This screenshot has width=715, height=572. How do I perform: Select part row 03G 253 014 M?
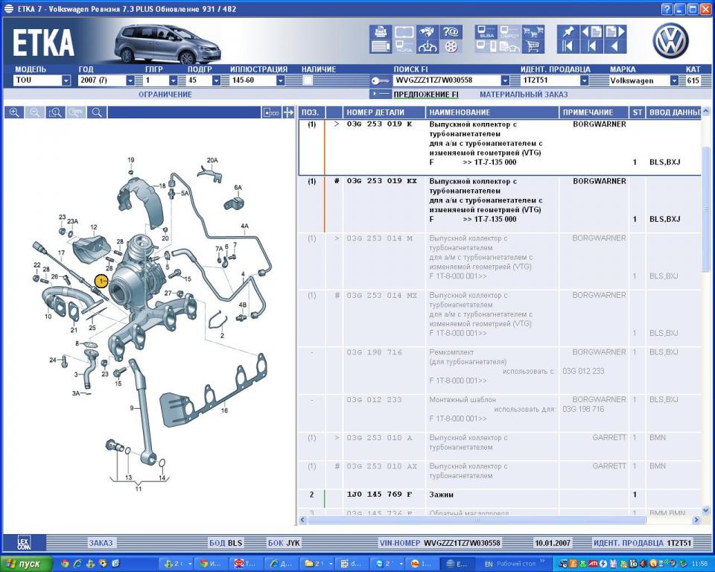tap(500, 261)
